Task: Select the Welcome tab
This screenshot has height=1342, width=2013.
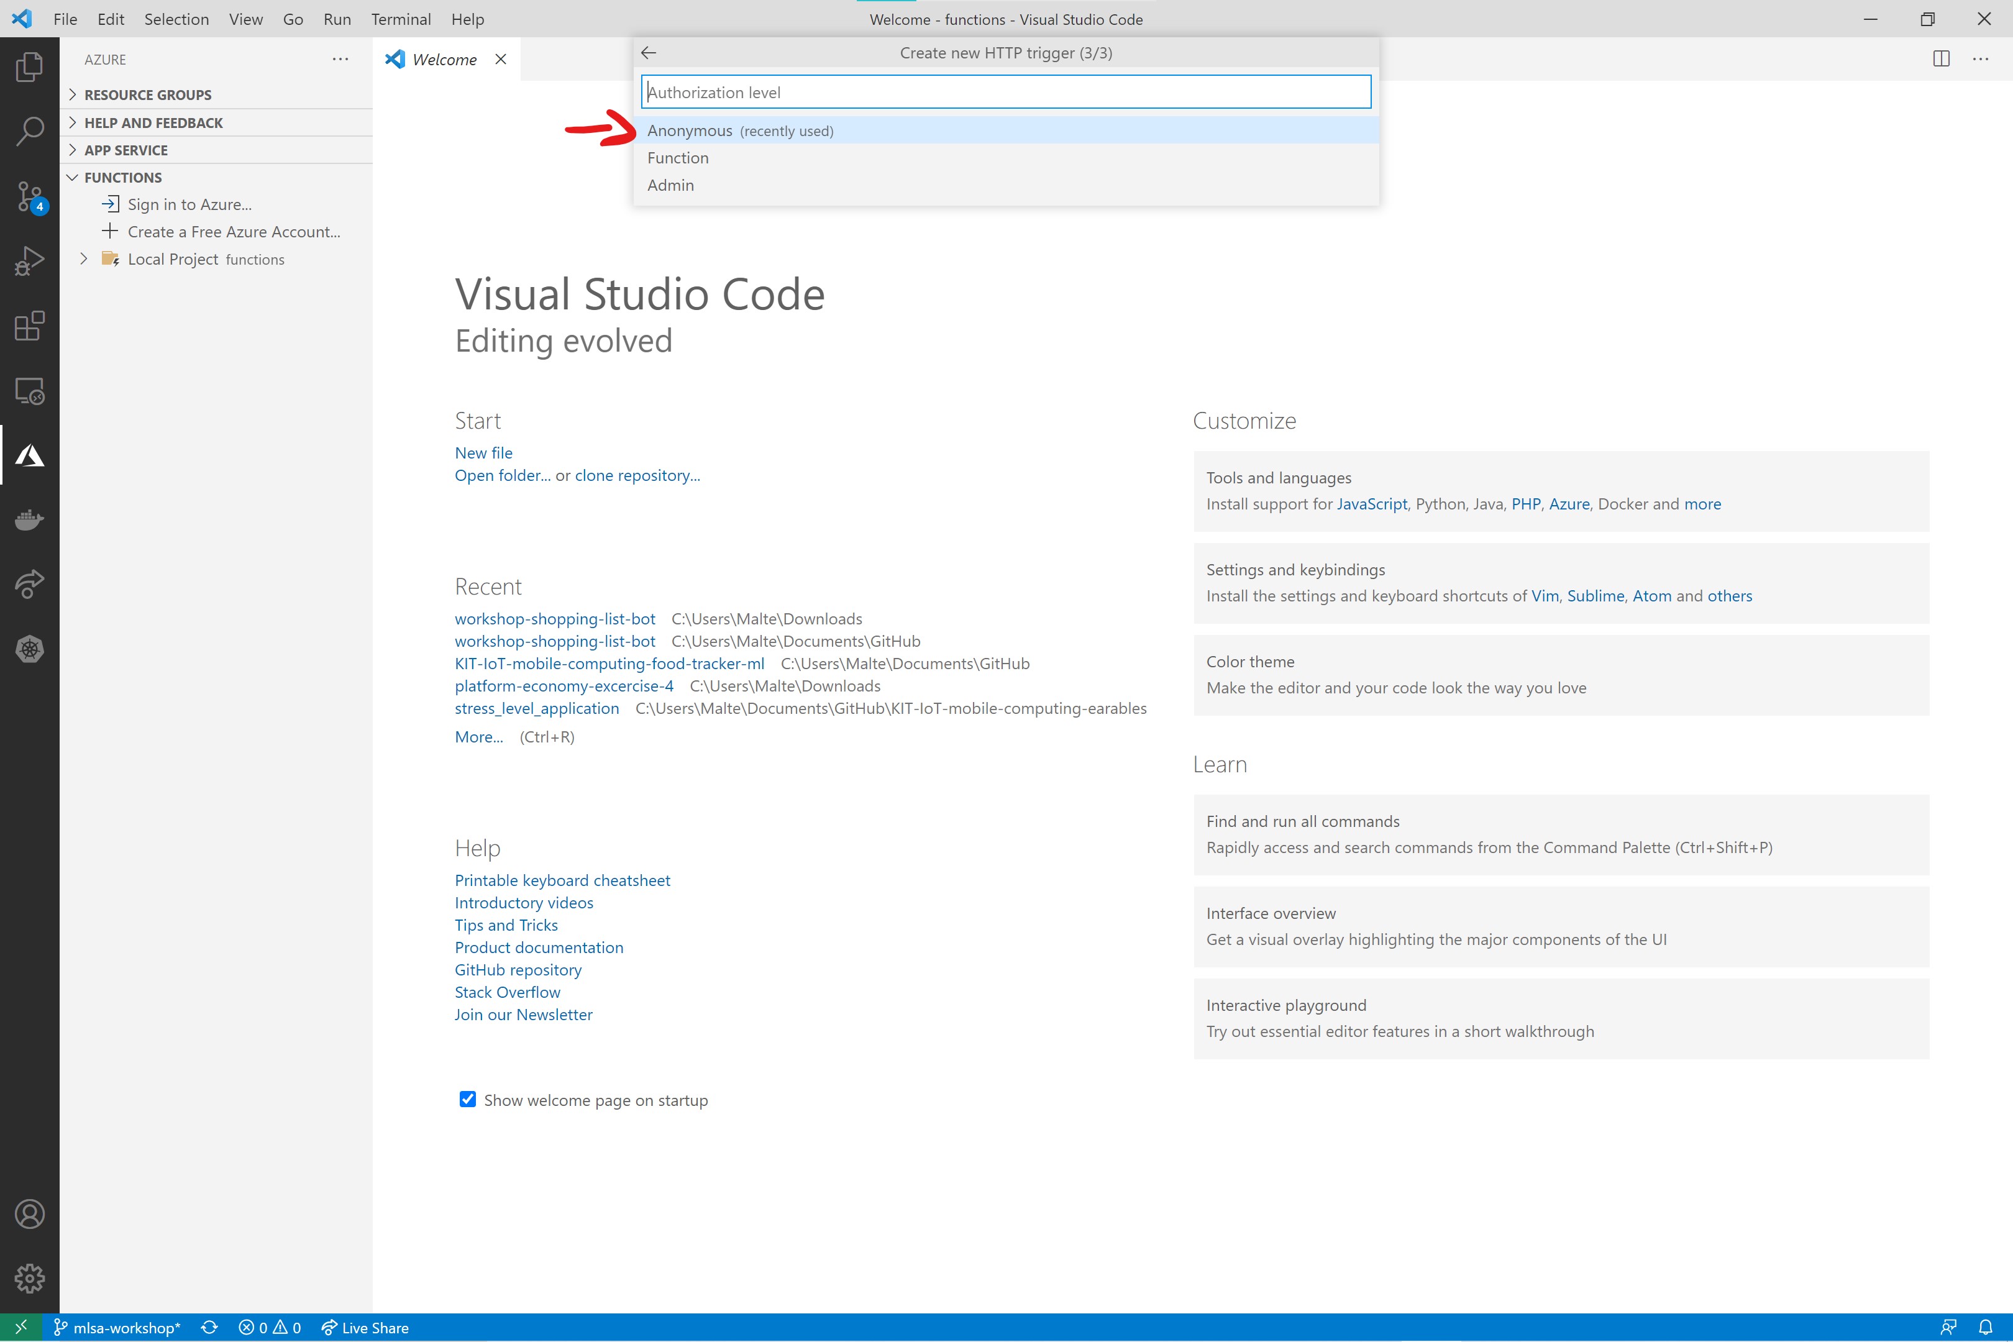Action: (x=446, y=59)
